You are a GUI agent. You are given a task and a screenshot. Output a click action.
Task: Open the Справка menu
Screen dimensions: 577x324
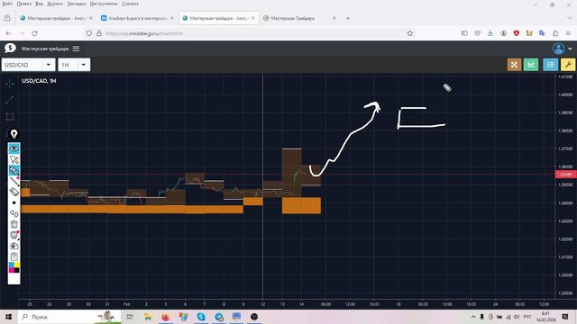(130, 4)
